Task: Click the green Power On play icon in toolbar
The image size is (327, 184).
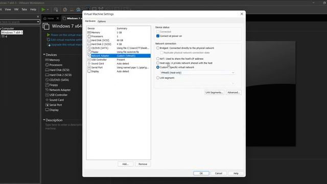Action: tap(43, 9)
